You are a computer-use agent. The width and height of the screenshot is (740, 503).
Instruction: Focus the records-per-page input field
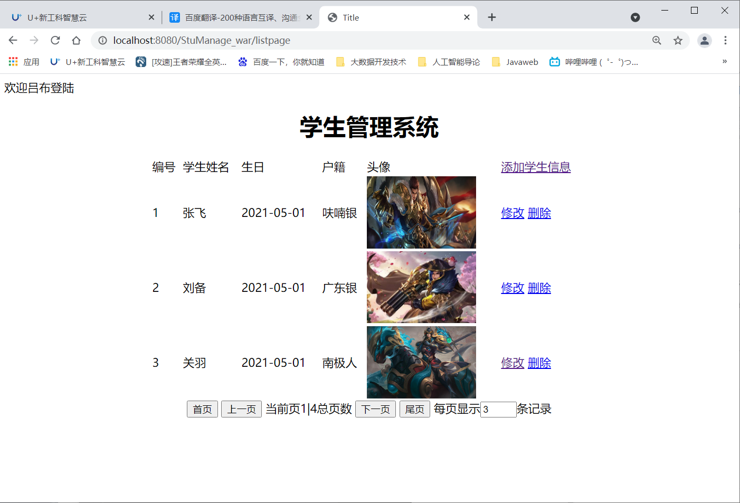[x=498, y=409]
